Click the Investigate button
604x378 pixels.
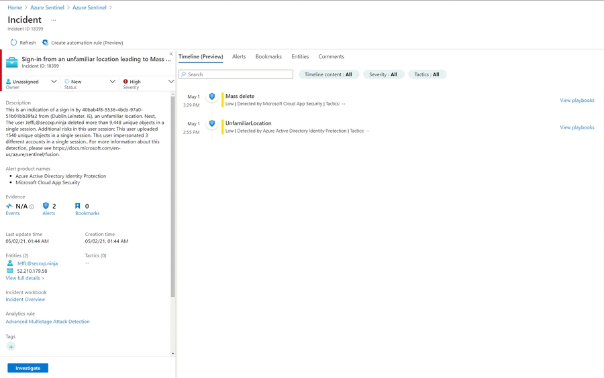pos(28,368)
